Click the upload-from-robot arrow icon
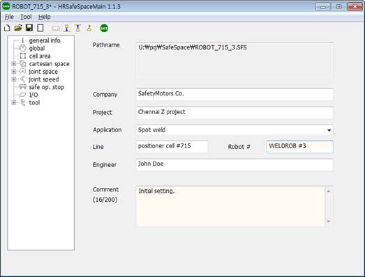 tap(78, 28)
